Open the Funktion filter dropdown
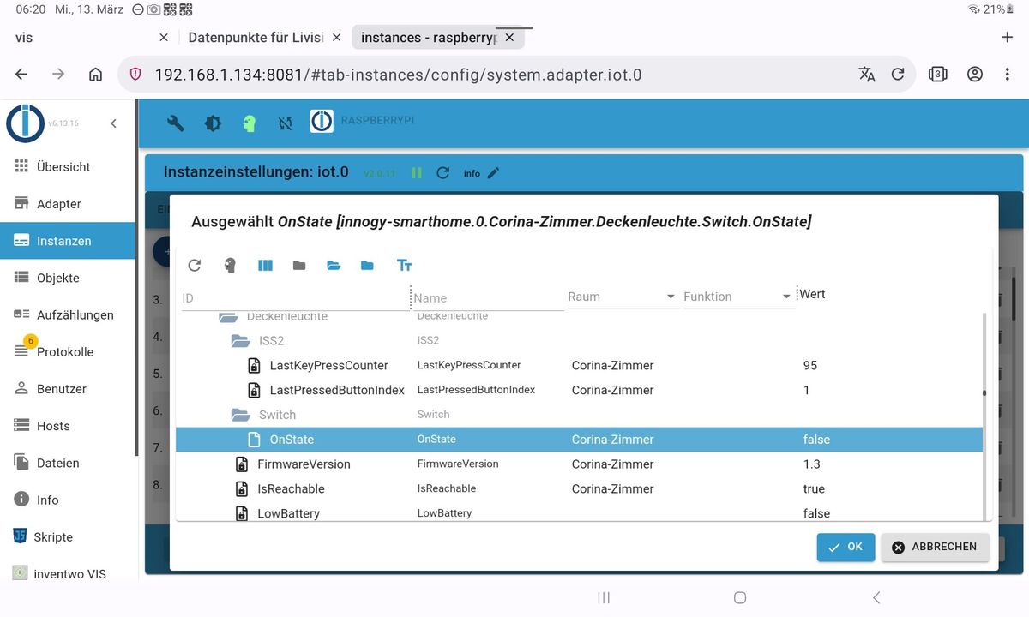The image size is (1029, 617). (x=738, y=297)
